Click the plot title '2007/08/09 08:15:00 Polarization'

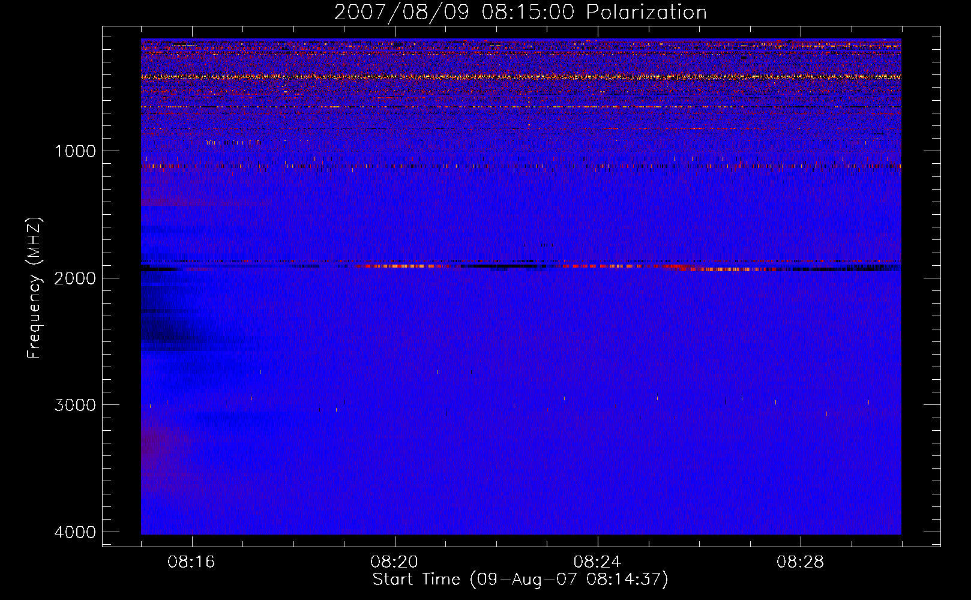pos(520,13)
